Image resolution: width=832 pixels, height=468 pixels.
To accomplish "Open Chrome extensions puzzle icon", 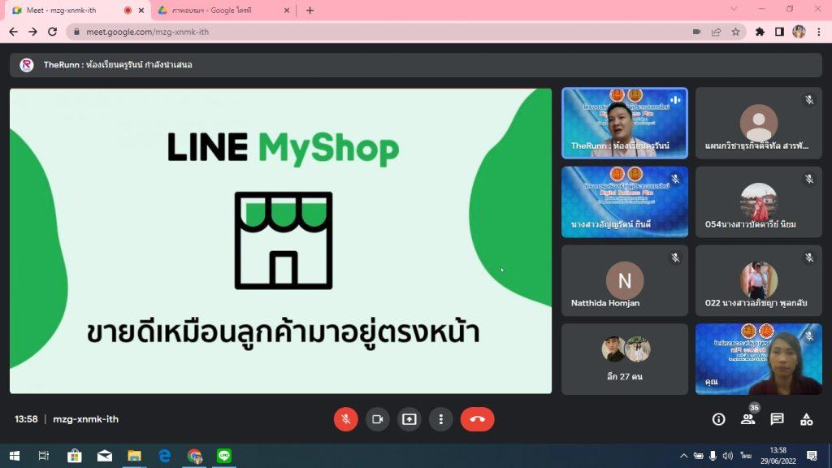I will 760,32.
